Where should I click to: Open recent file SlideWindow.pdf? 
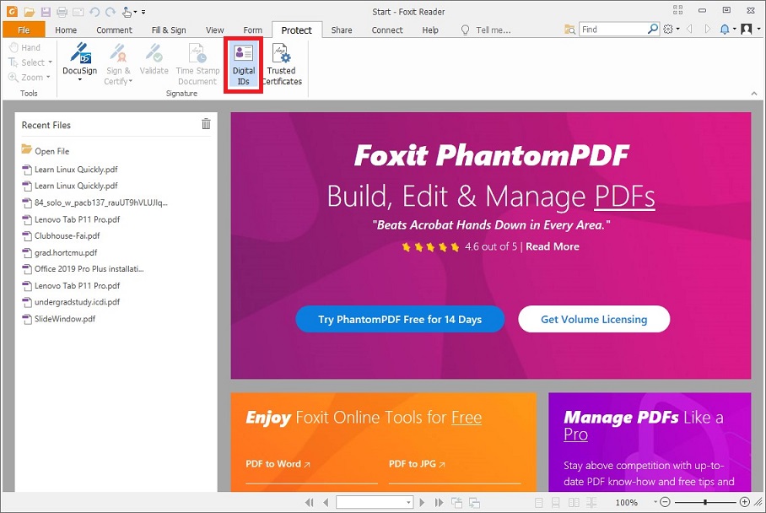59,319
